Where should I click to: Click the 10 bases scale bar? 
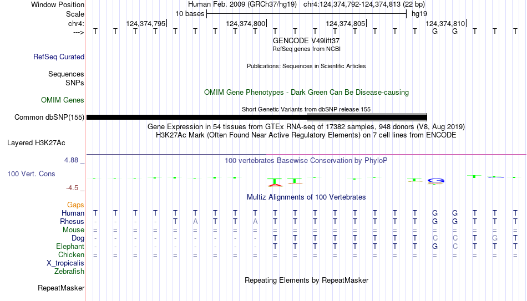pyautogui.click(x=307, y=14)
